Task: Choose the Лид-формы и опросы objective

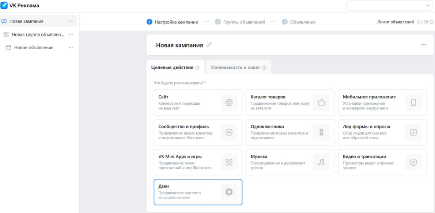Action: (x=382, y=132)
